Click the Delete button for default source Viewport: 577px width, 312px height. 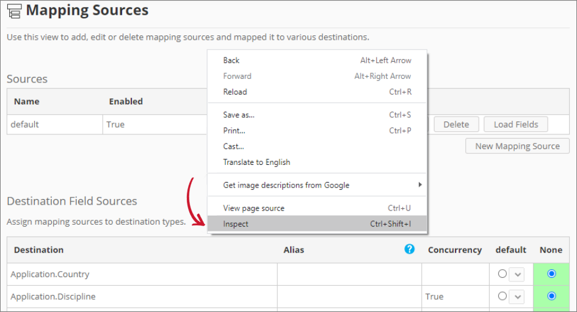tap(456, 125)
